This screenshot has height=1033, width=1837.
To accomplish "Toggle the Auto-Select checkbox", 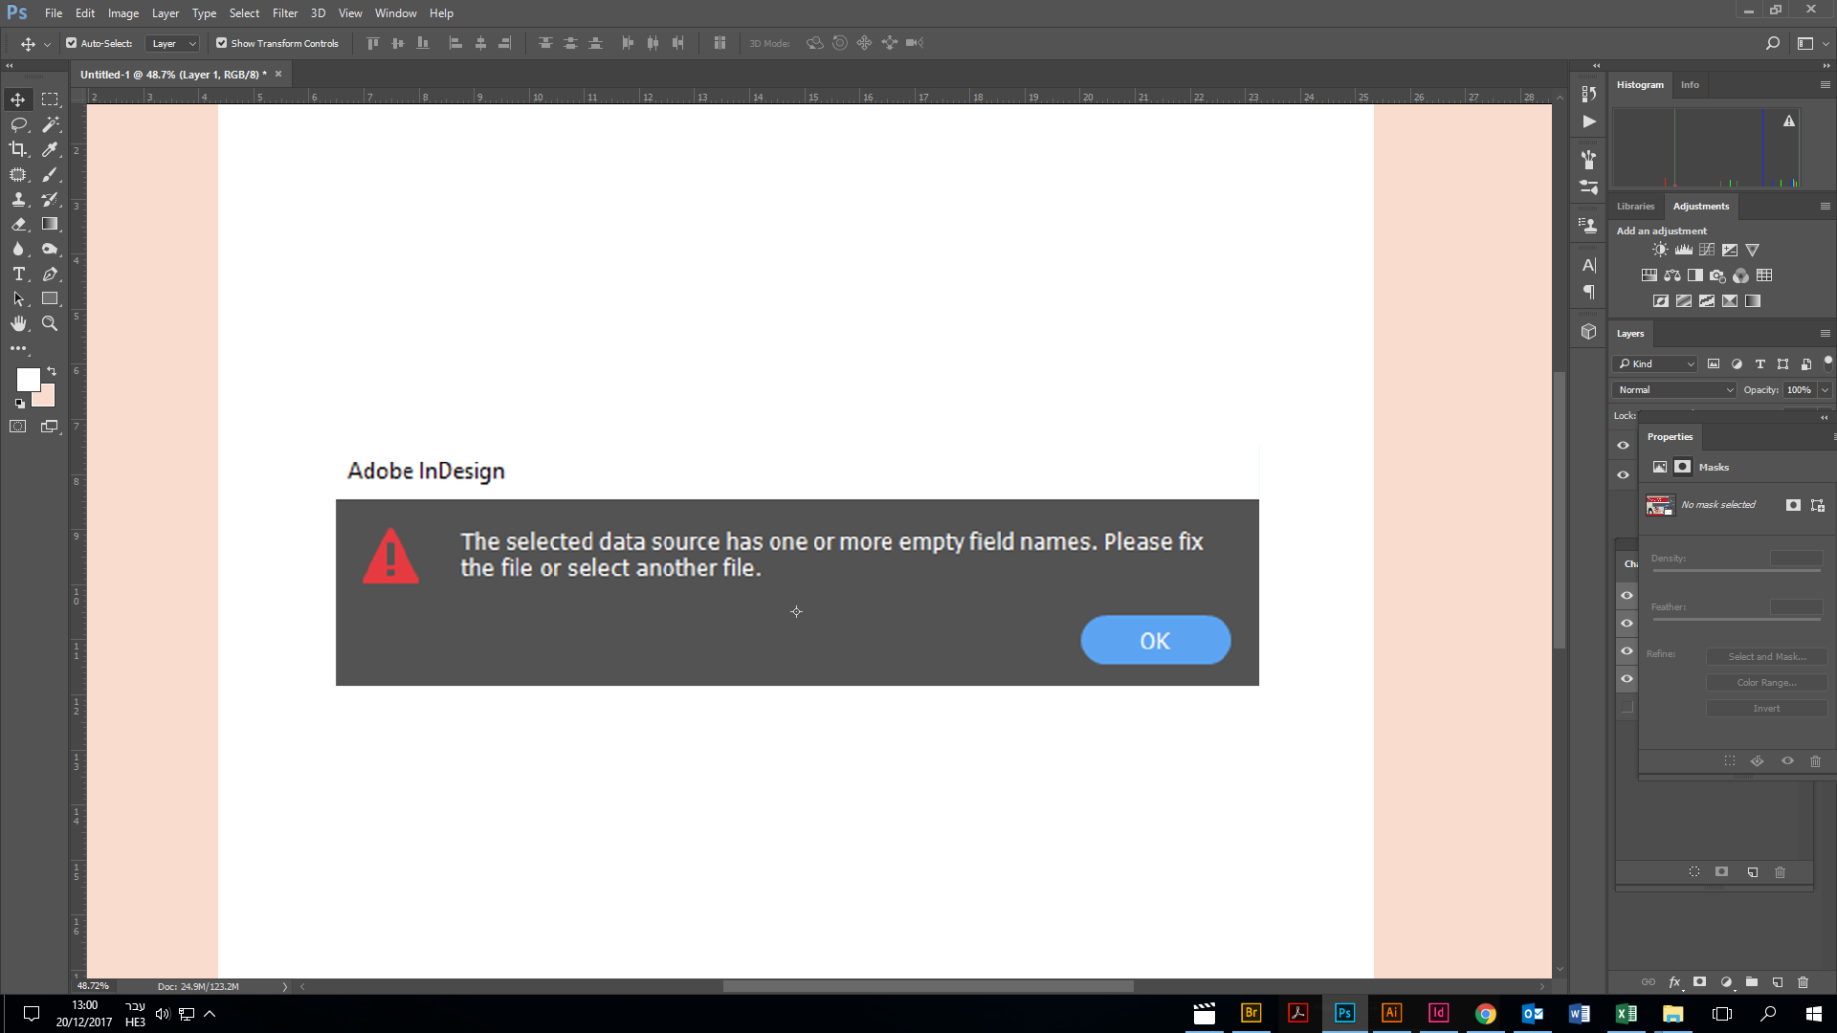I will (71, 43).
